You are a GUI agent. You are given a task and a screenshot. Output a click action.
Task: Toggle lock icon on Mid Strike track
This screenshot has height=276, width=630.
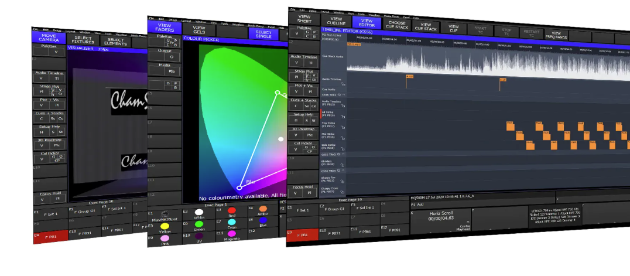point(344,138)
